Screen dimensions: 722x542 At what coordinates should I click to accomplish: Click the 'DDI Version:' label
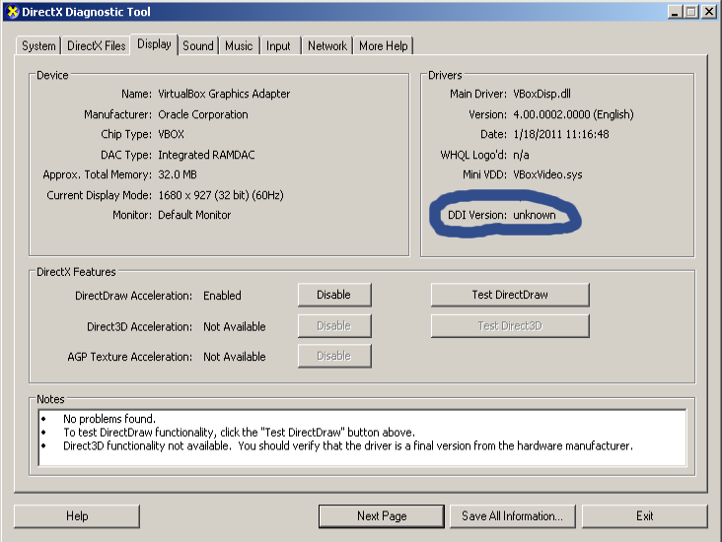[477, 215]
